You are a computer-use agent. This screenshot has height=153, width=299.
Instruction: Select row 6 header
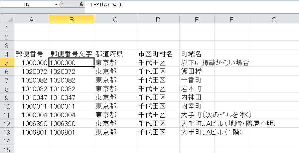7,71
